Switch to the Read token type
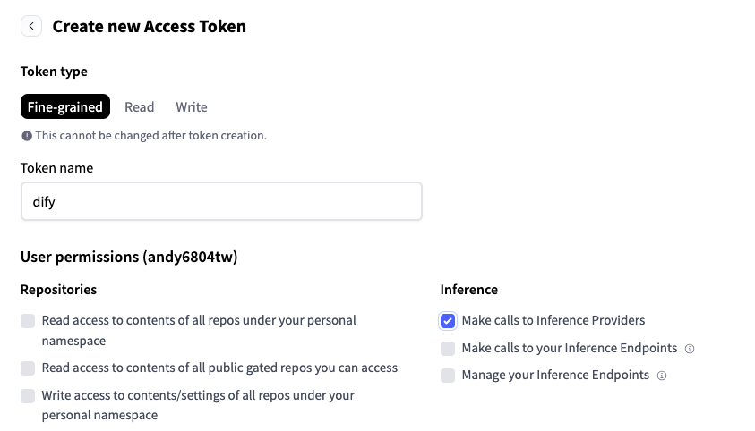The height and width of the screenshot is (431, 755). click(x=139, y=107)
